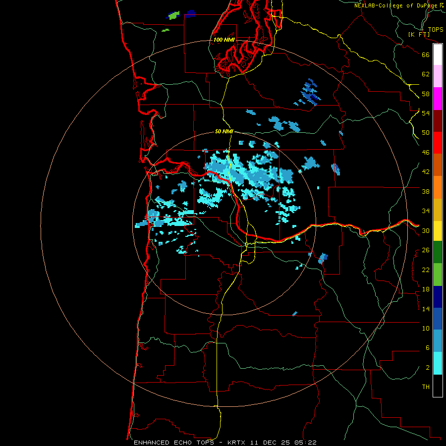446x446 pixels.
Task: Click the bright orange legend swatch
Action: click(438, 187)
